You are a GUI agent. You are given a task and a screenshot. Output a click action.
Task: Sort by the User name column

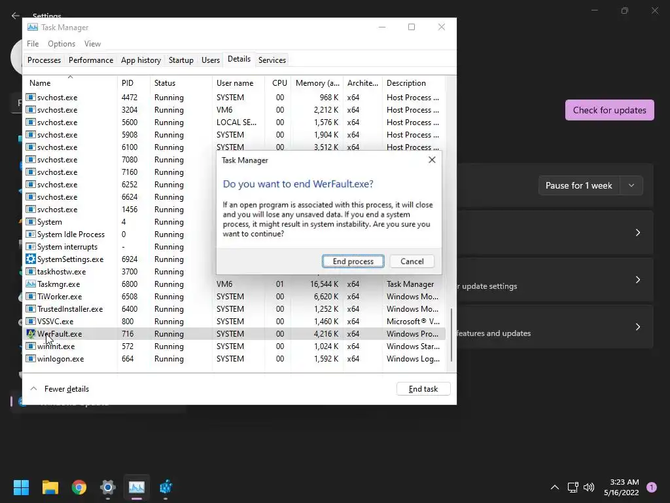[x=238, y=83]
